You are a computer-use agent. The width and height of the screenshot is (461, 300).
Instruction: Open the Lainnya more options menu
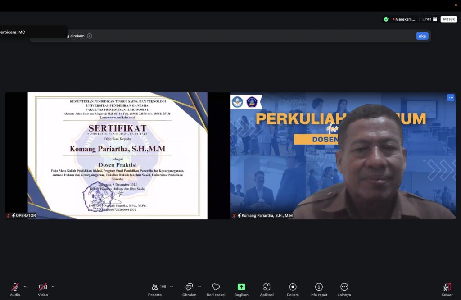tap(344, 287)
